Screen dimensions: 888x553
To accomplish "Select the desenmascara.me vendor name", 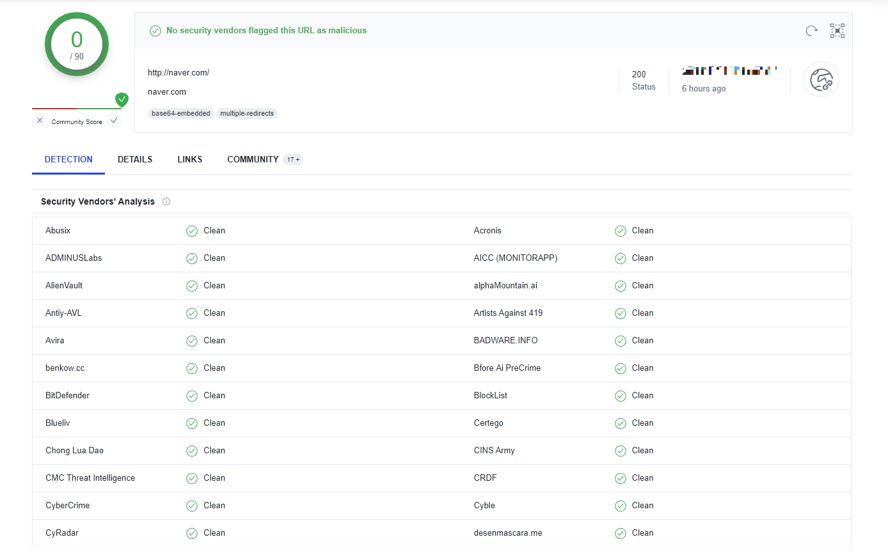I will [508, 533].
